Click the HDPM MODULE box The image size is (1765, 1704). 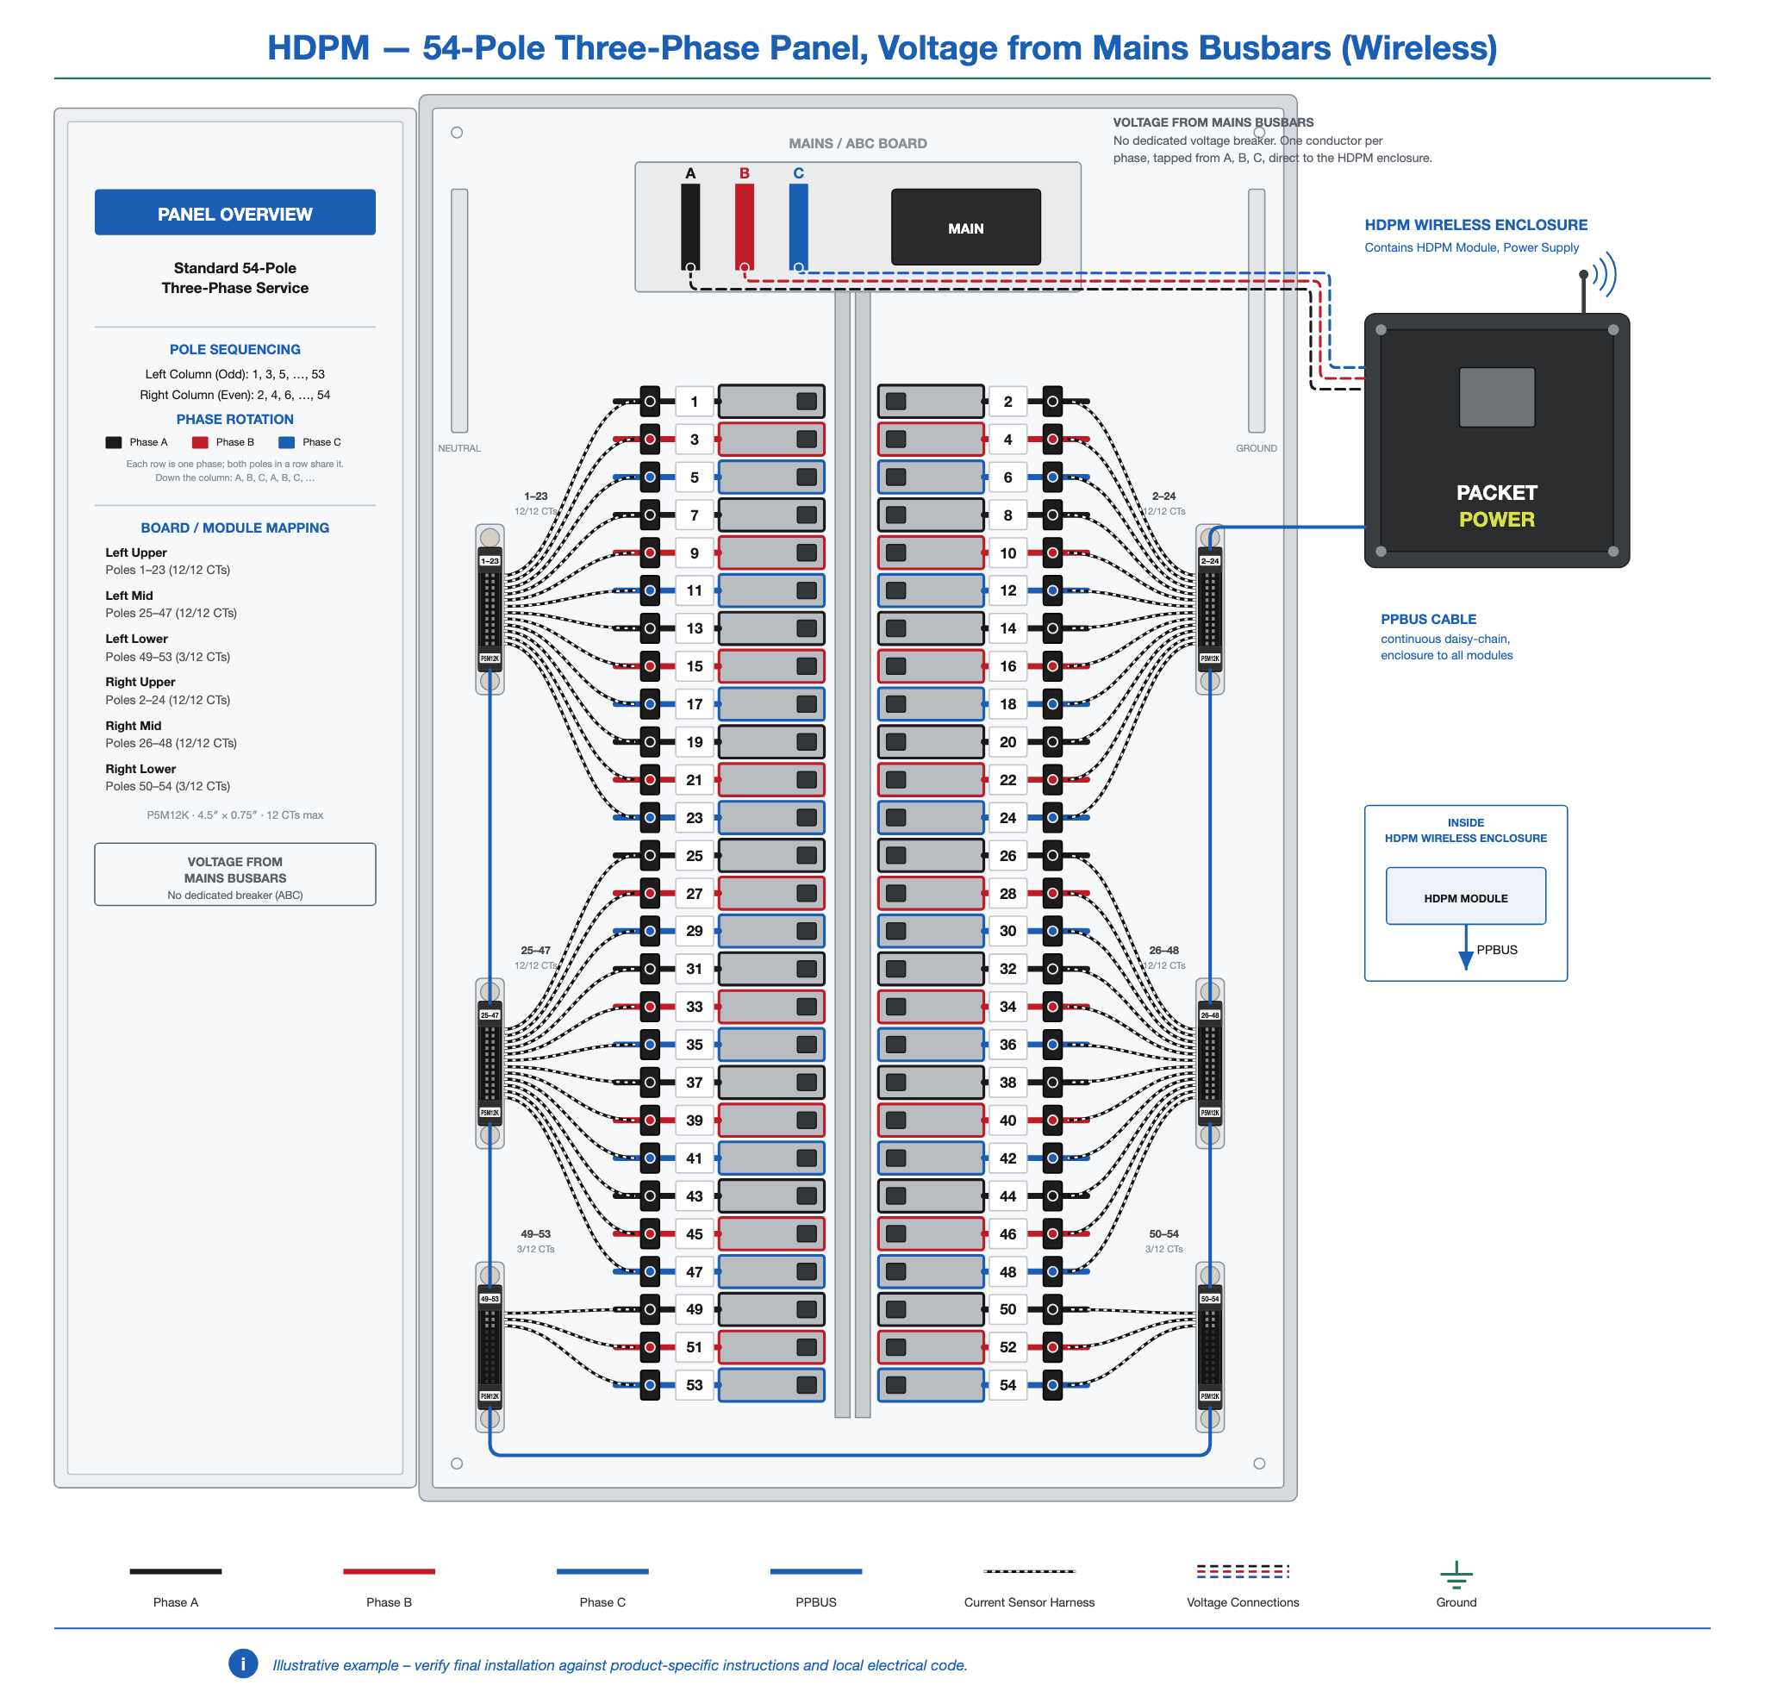point(1466,896)
